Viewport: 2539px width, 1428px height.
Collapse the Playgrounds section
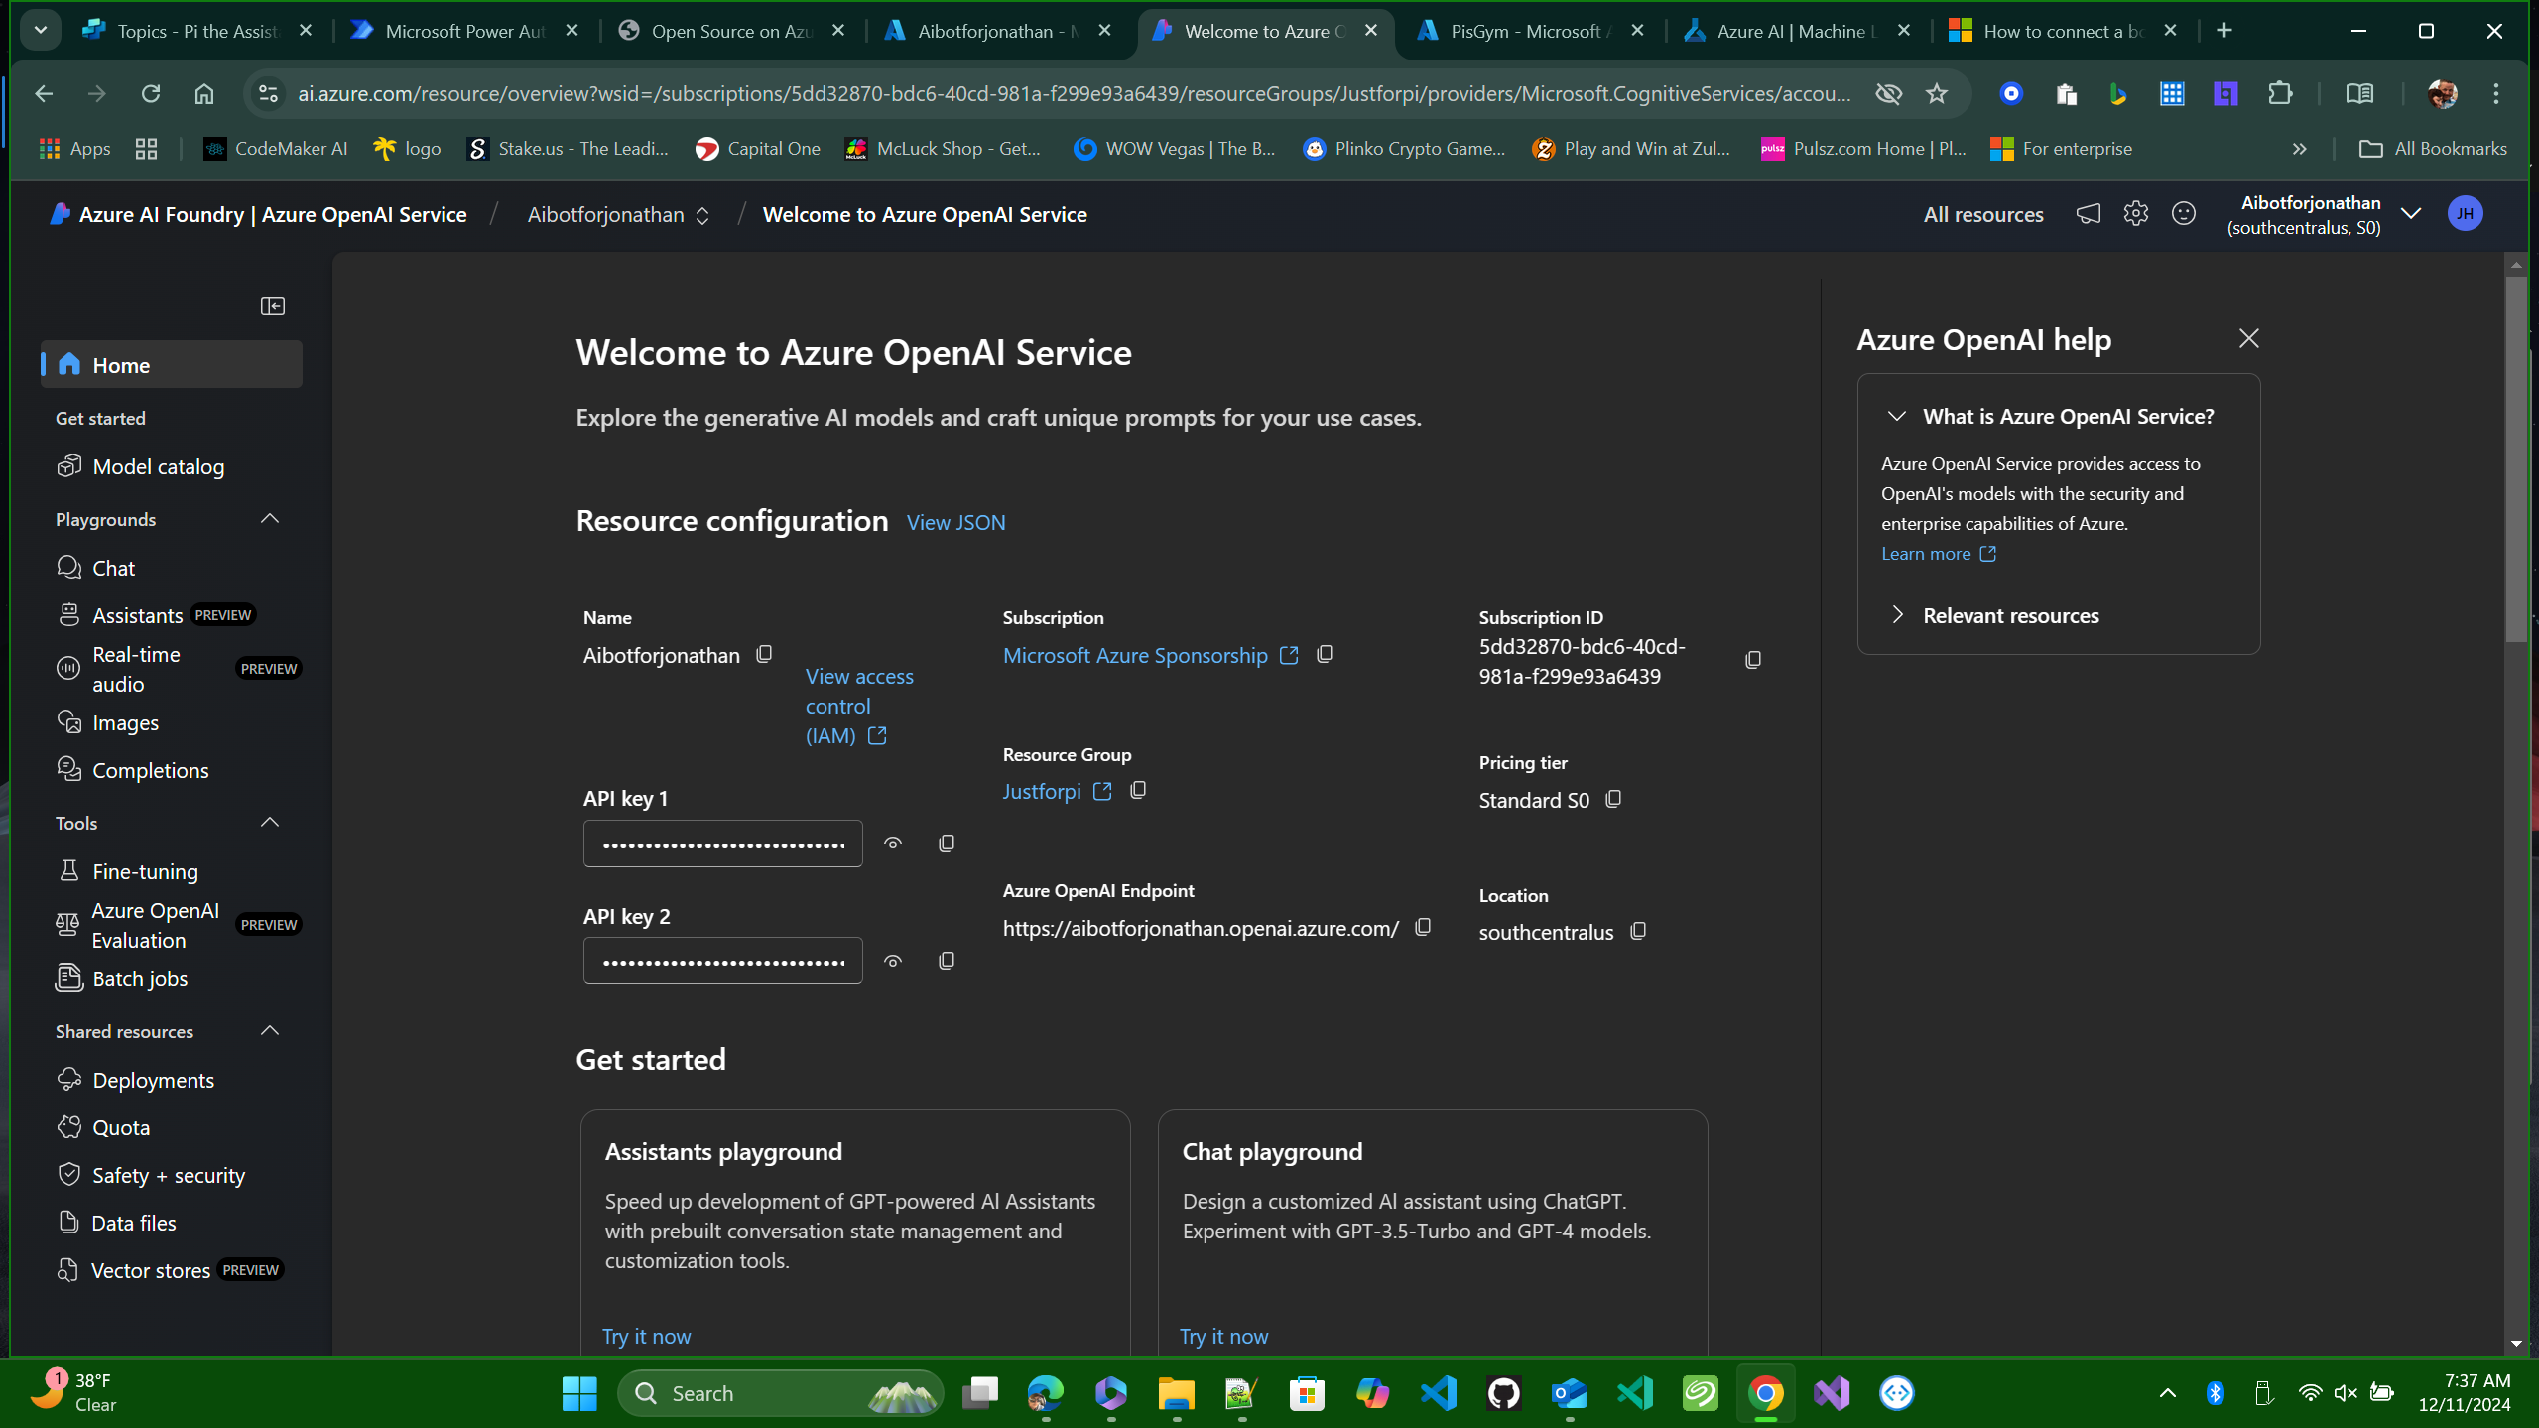[x=269, y=518]
